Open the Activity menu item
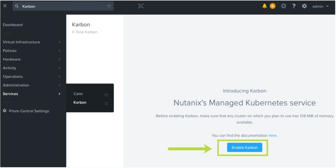The image size is (336, 168). (9, 68)
